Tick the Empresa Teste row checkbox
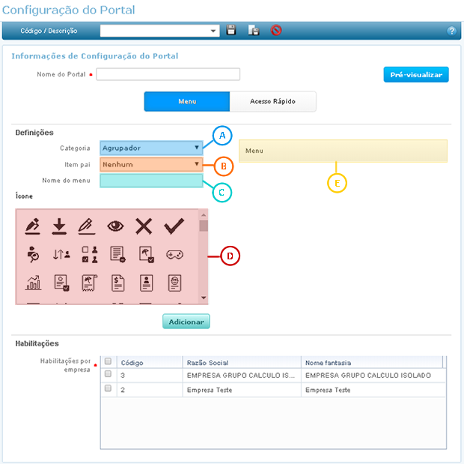The height and width of the screenshot is (464, 464). [108, 389]
